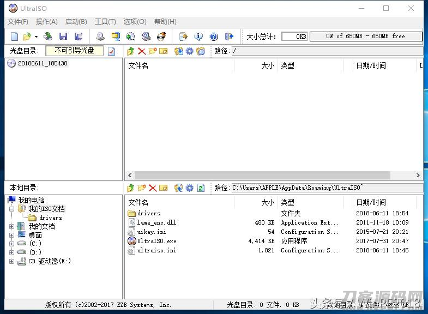Click the Save As icon in the toolbar

[x=79, y=37]
